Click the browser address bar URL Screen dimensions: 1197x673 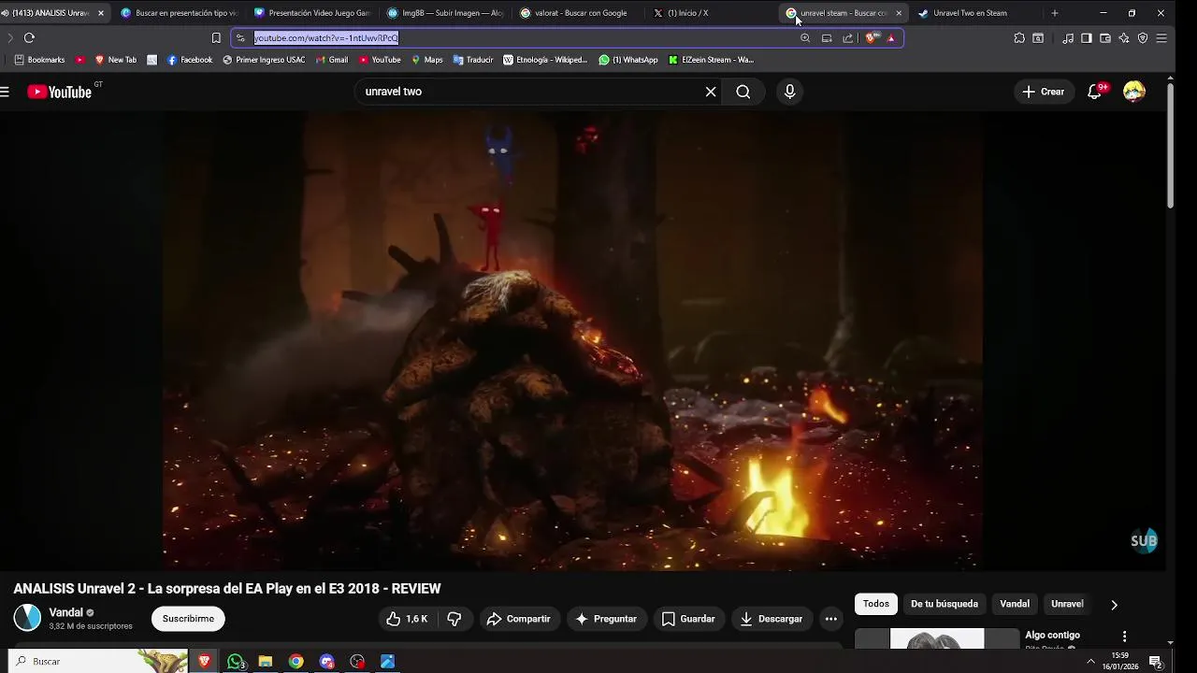[326, 38]
